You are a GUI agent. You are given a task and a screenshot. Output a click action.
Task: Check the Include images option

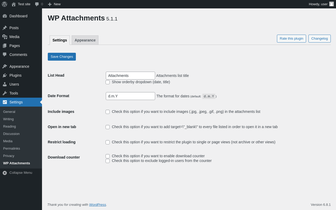[108, 112]
